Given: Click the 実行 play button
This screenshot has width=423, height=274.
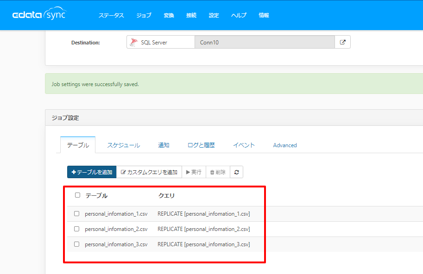Looking at the screenshot, I should pyautogui.click(x=194, y=172).
